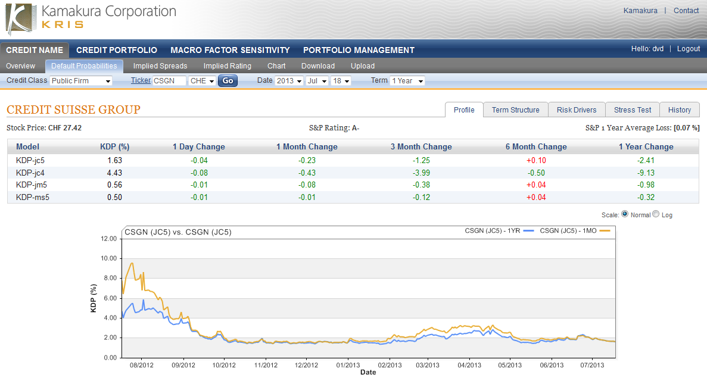Screen dimensions: 707x378
Task: Click the CREDIT SUISSE GROUP heading
Action: (x=73, y=110)
